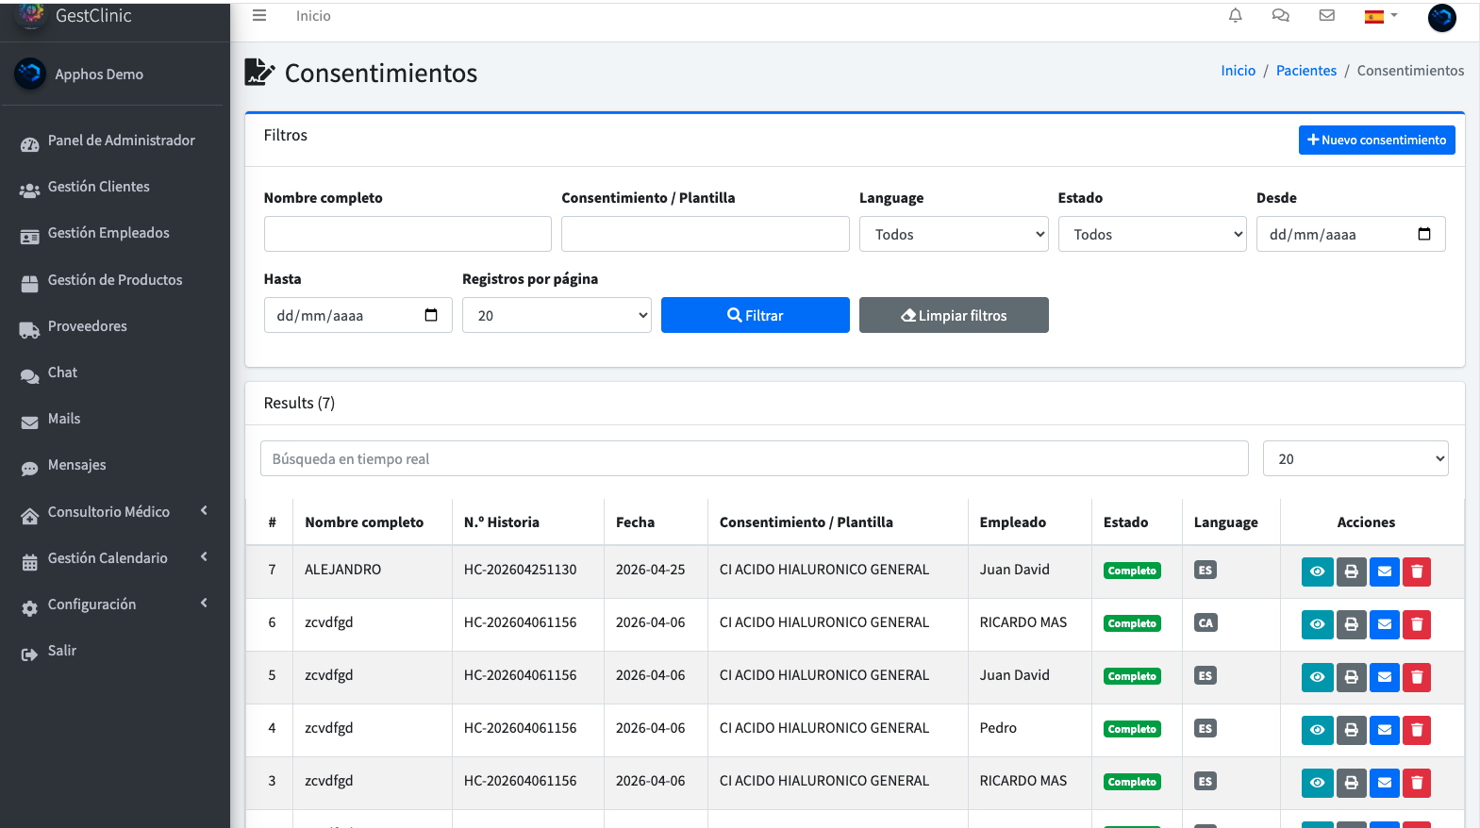Delete consent in row 6
Image resolution: width=1480 pixels, height=828 pixels.
pos(1417,624)
